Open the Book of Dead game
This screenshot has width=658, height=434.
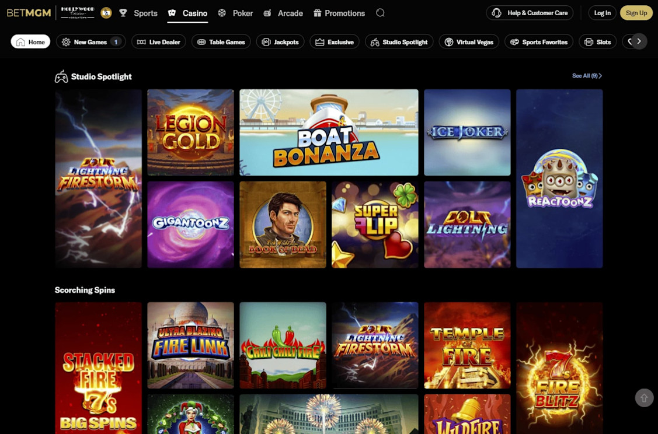click(283, 225)
